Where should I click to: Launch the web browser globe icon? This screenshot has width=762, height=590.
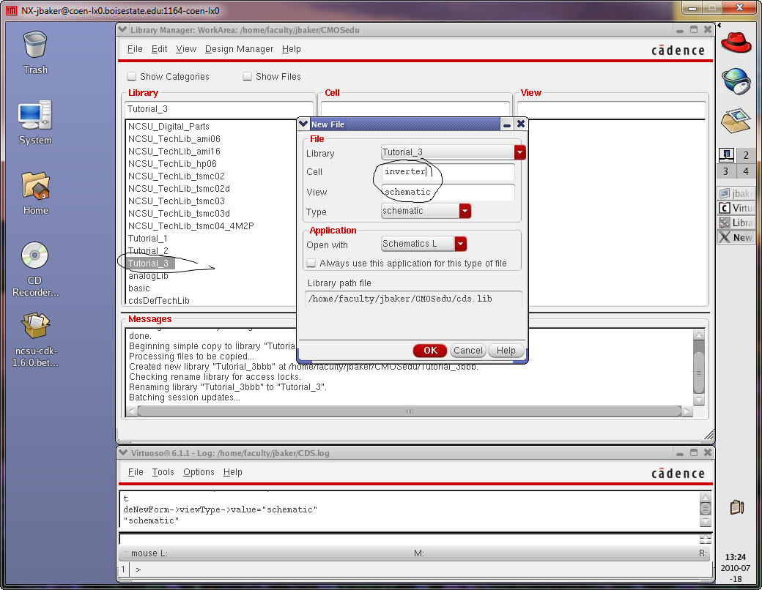[x=736, y=81]
